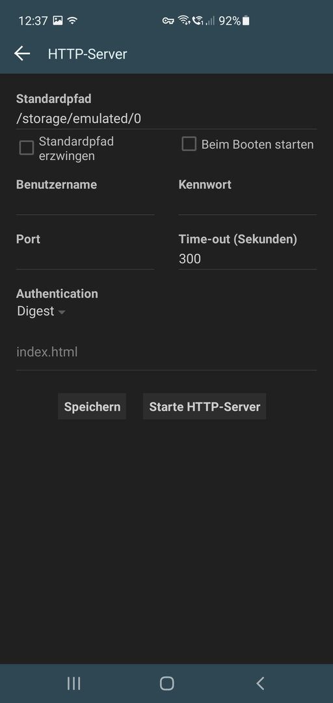
Task: Tap the VPN key status icon
Action: pyautogui.click(x=168, y=21)
